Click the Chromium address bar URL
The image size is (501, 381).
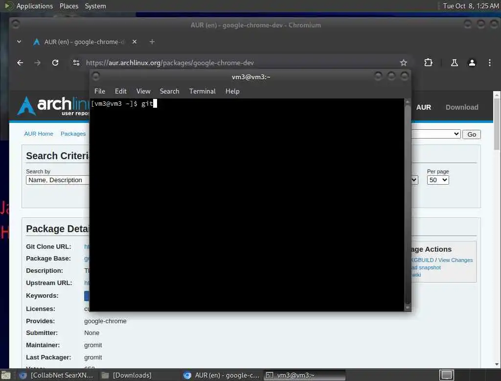[170, 63]
